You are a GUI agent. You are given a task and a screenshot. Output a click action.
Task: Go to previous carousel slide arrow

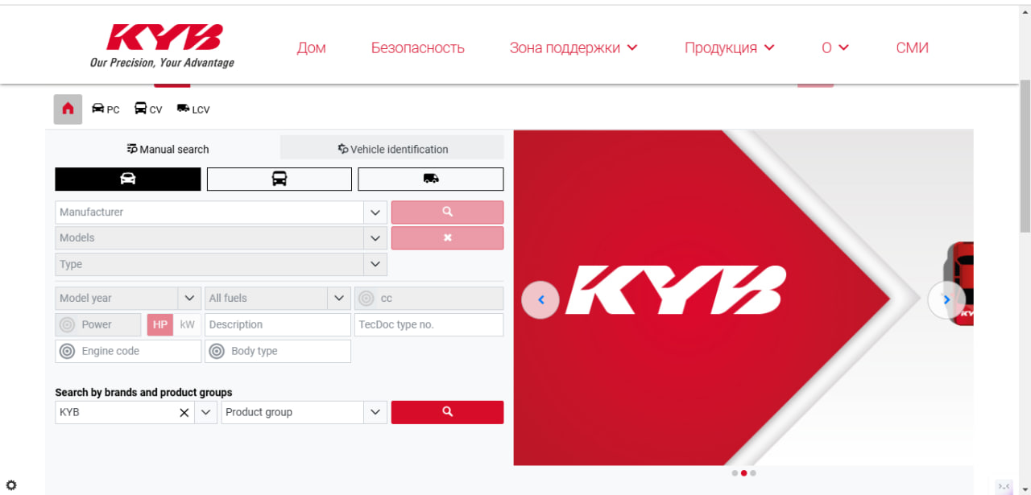click(x=540, y=299)
